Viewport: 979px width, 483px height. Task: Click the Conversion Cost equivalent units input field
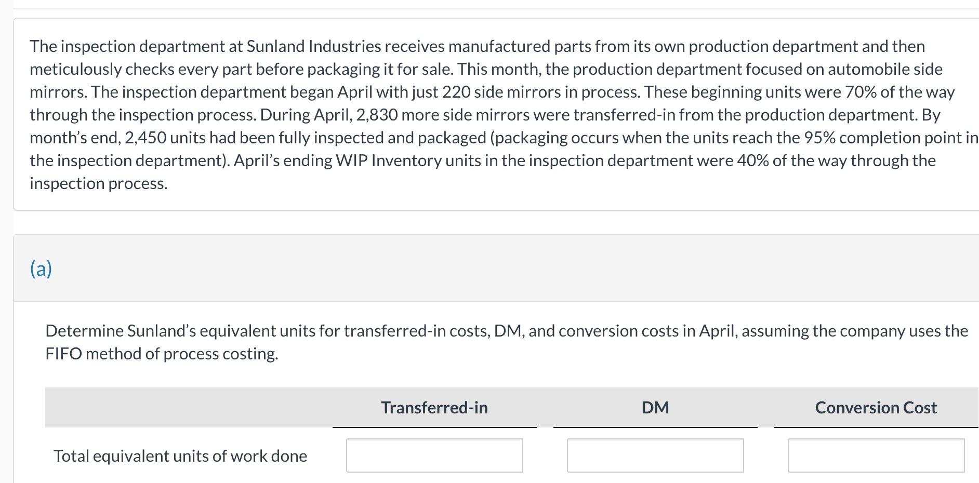coord(876,455)
